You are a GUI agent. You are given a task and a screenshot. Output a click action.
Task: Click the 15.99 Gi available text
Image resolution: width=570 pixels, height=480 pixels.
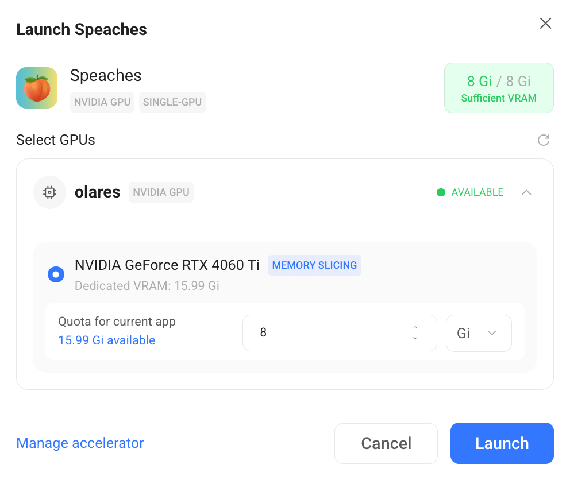pyautogui.click(x=107, y=340)
